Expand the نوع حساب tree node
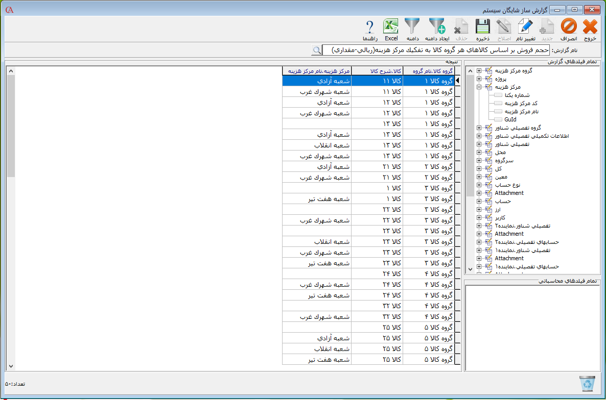The image size is (606, 400). (479, 185)
